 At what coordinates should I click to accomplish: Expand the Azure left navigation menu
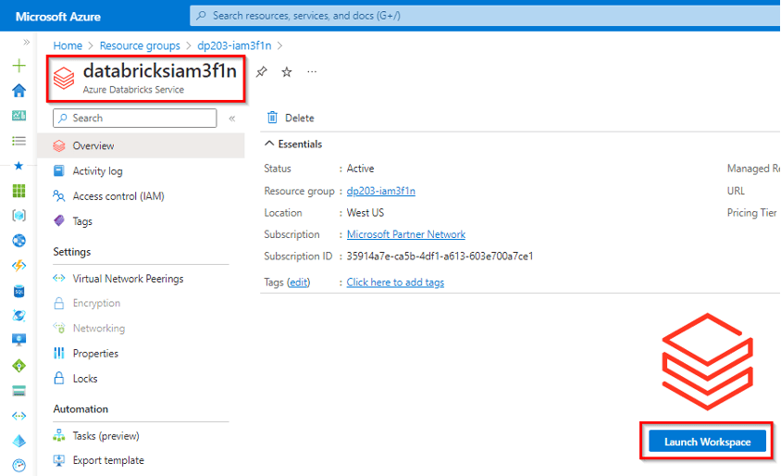[x=27, y=43]
